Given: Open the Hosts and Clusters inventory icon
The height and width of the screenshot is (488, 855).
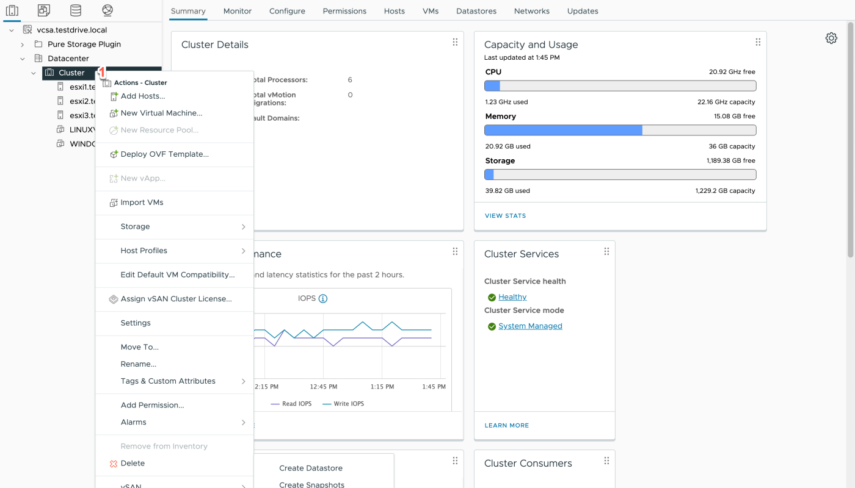Looking at the screenshot, I should coord(12,10).
